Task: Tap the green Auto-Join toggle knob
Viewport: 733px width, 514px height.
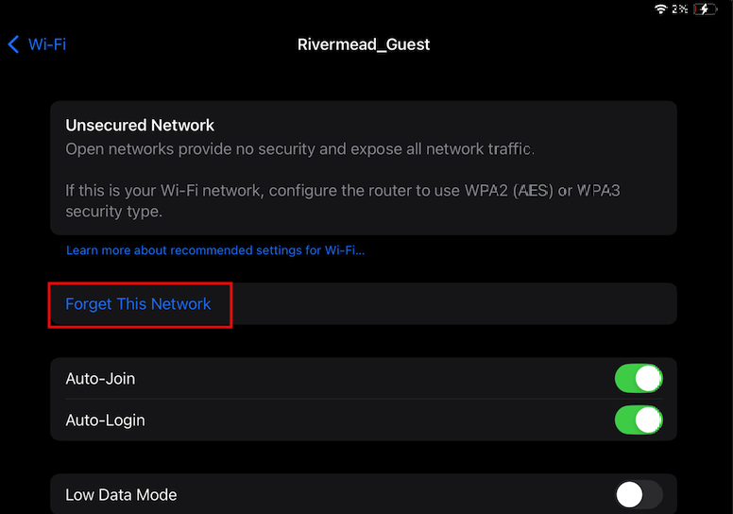Action: point(648,378)
